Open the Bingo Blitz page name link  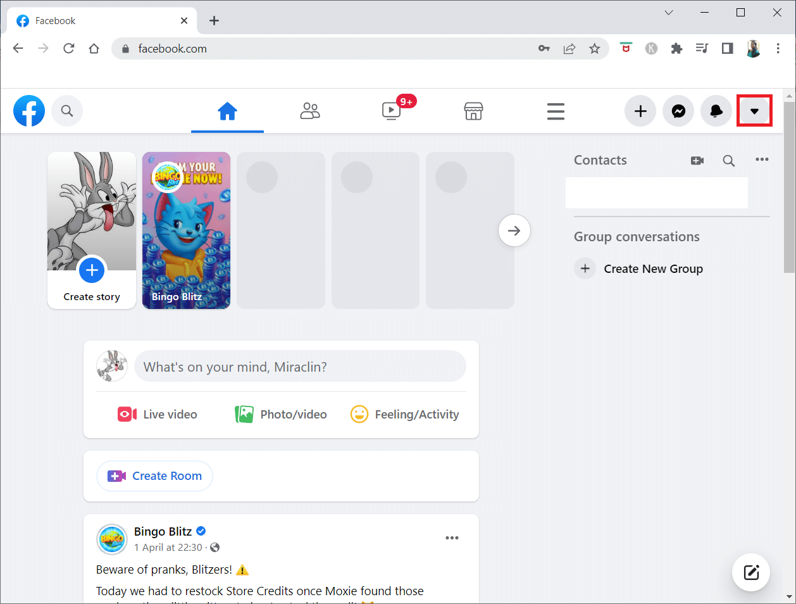[x=163, y=531]
